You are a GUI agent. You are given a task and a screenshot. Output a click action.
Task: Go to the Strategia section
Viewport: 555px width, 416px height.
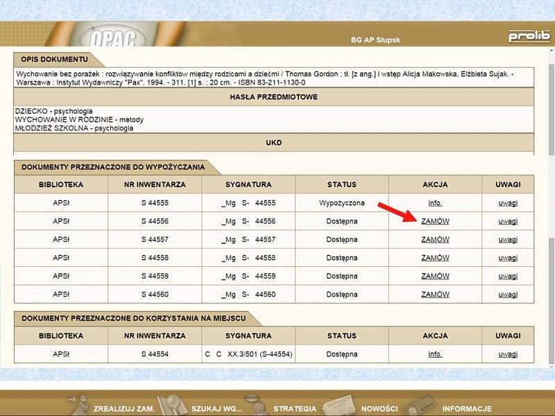click(x=294, y=408)
